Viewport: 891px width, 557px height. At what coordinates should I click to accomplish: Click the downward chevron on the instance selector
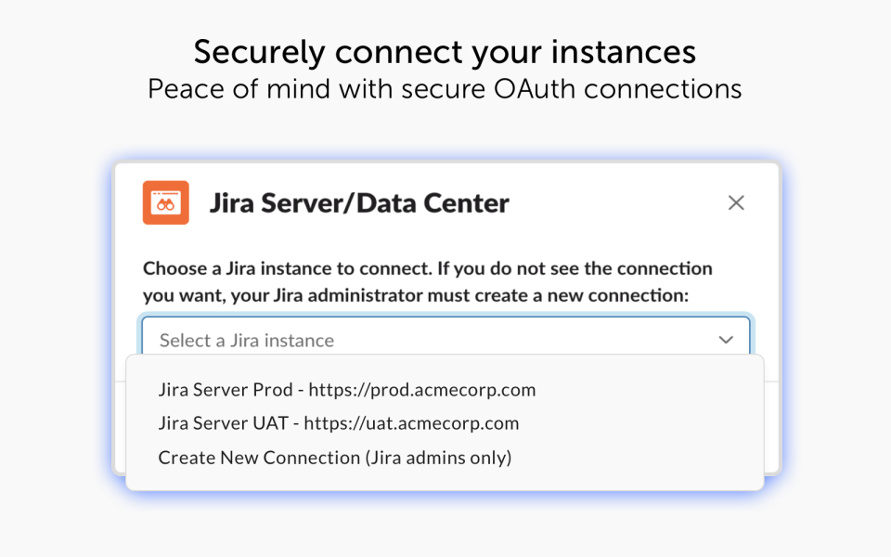click(x=726, y=340)
